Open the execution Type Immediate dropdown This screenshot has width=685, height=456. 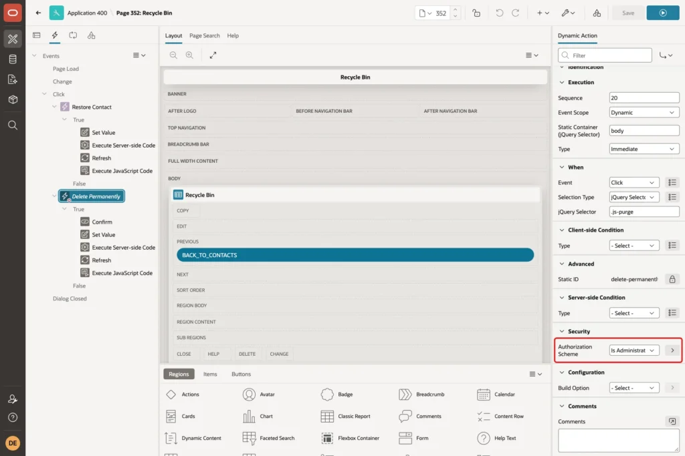click(644, 149)
